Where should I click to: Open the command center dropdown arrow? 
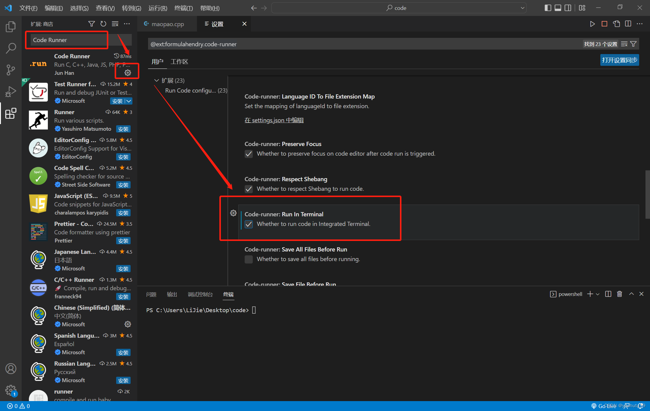522,8
